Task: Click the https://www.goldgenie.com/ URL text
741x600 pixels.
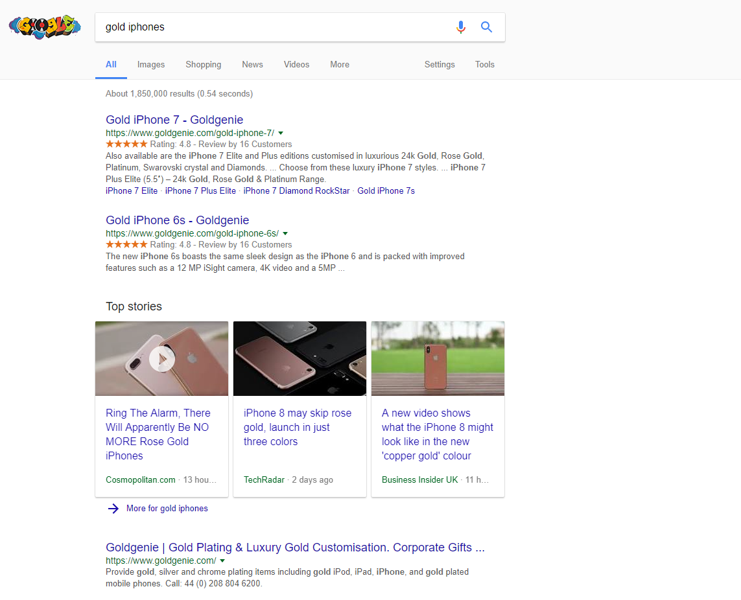Action: pos(161,560)
